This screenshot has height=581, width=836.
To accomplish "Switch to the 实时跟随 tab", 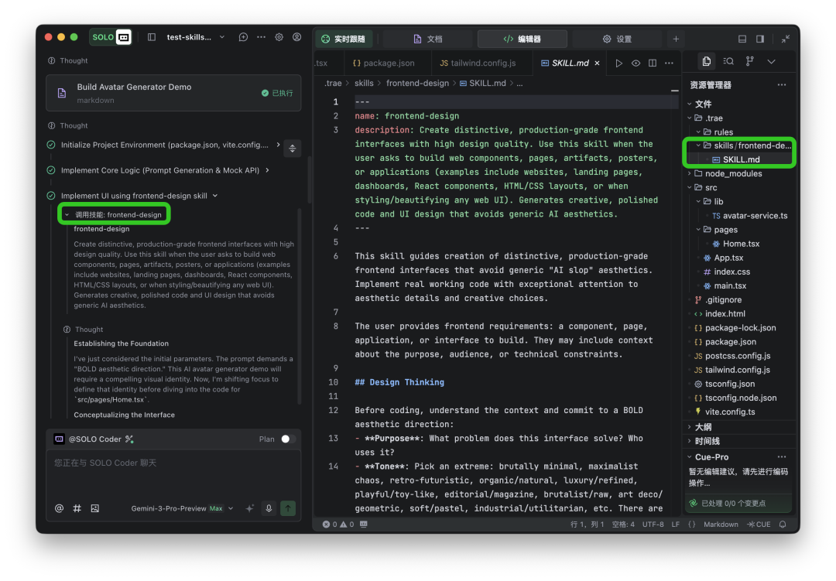I will pyautogui.click(x=344, y=39).
